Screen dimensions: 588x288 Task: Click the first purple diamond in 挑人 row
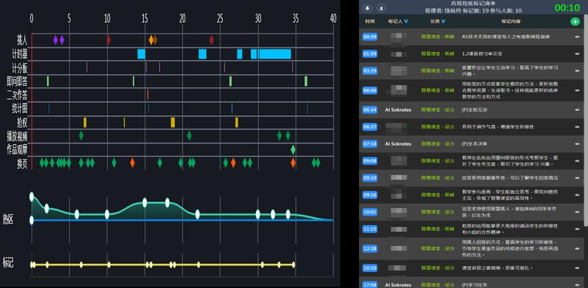[55, 40]
